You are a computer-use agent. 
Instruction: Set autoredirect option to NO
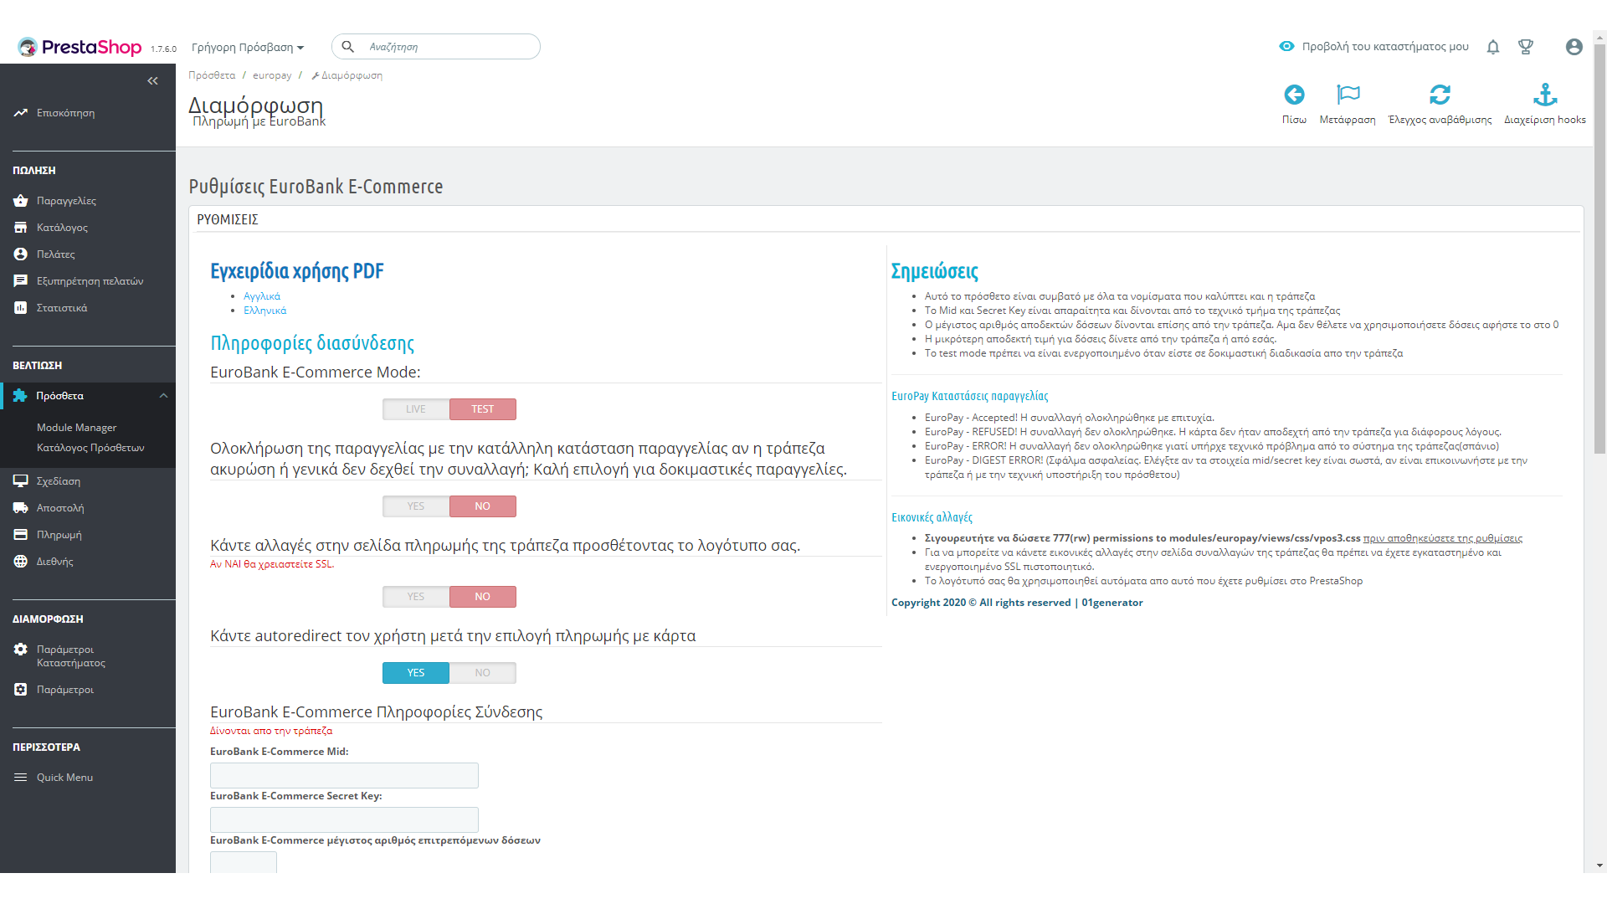coord(482,673)
